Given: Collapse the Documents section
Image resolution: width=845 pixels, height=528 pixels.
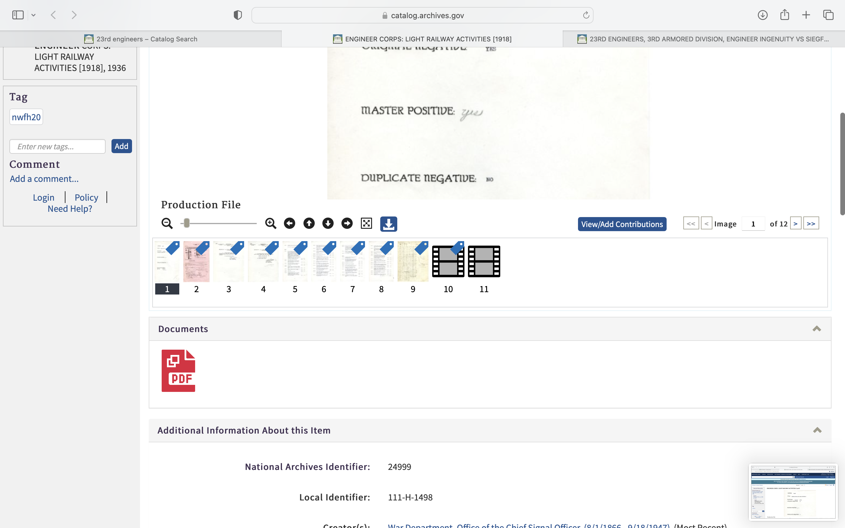Looking at the screenshot, I should 816,329.
